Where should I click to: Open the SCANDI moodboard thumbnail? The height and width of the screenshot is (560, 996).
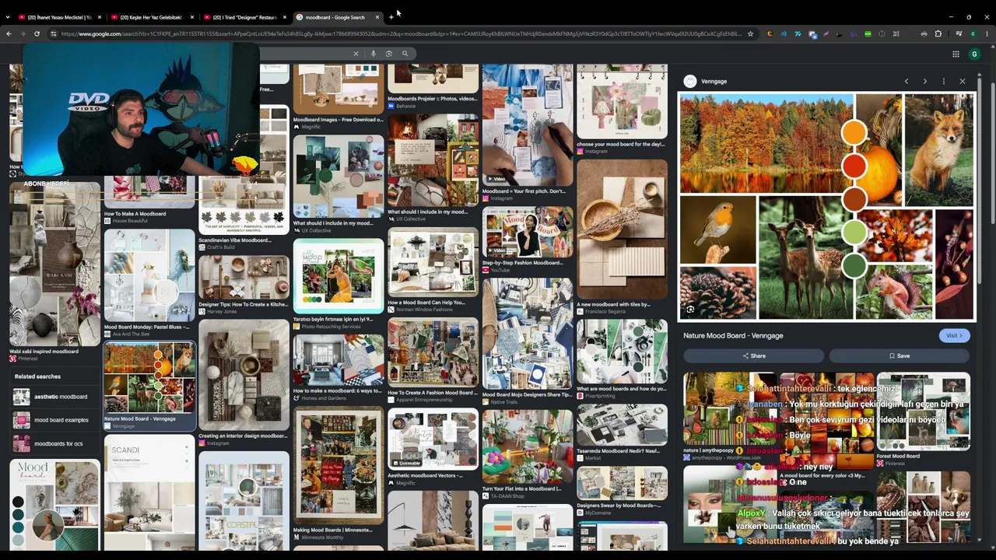click(149, 493)
